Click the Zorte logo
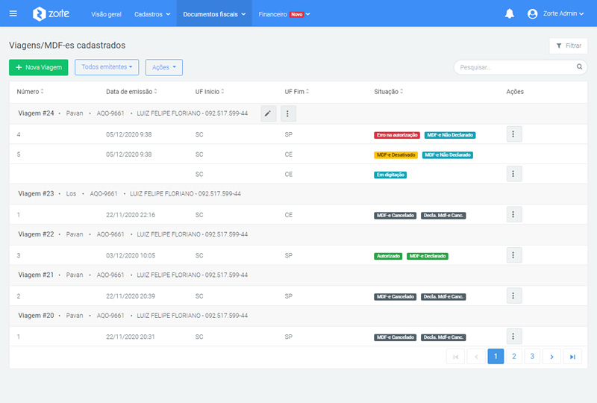The image size is (597, 403). [54, 13]
